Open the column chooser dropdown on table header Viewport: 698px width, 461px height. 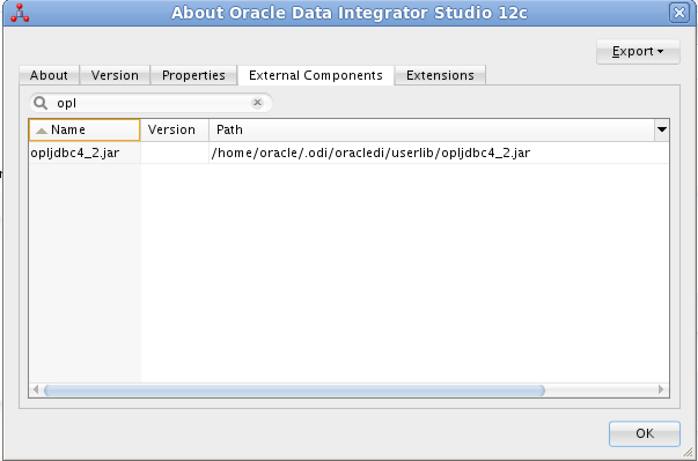pyautogui.click(x=662, y=129)
